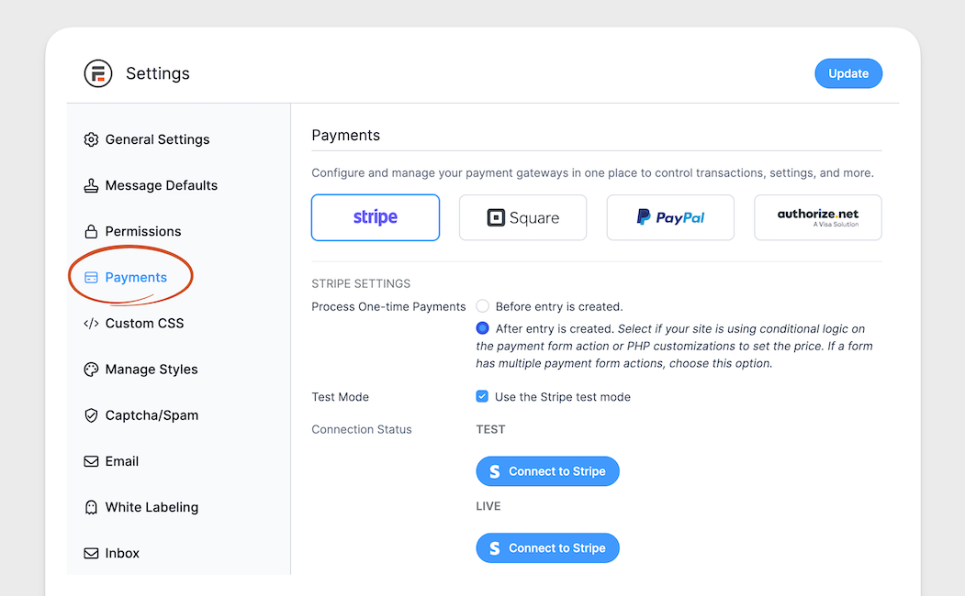Click the 'STRIPE SETTINGS' label
The width and height of the screenshot is (965, 596).
point(361,283)
